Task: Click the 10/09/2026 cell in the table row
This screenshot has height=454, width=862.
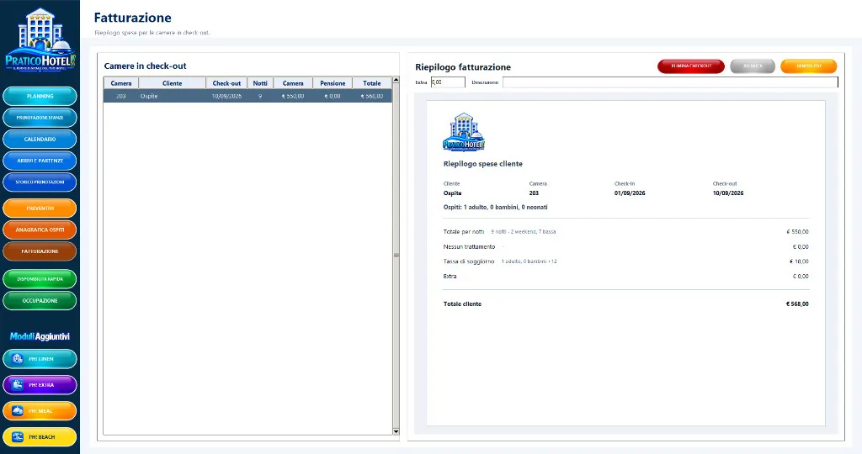Action: coord(226,96)
